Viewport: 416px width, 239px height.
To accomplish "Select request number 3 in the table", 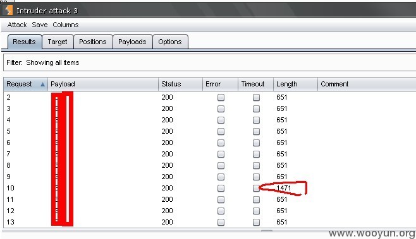I will tap(8, 109).
